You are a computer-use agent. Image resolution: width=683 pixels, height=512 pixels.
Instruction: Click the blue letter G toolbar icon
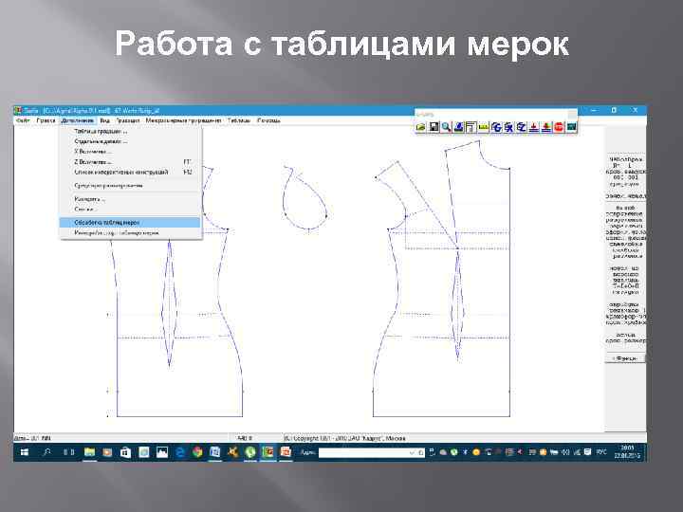coord(496,127)
